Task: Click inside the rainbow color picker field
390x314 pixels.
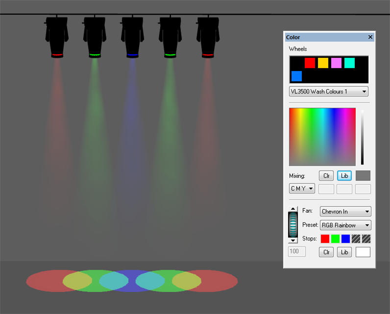Action: click(322, 137)
